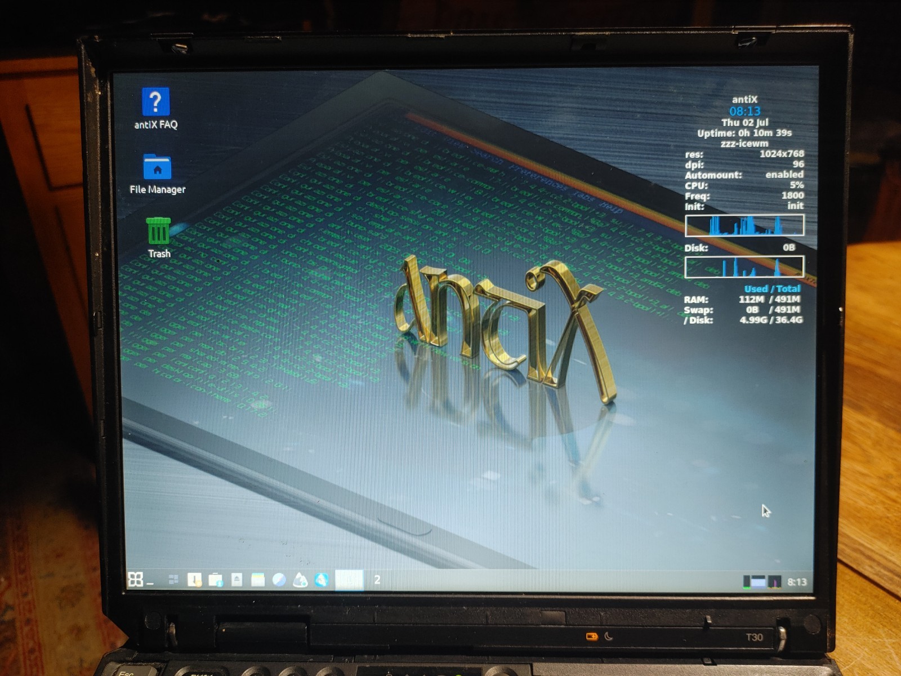Click the 'zzz-icewm' text

744,143
